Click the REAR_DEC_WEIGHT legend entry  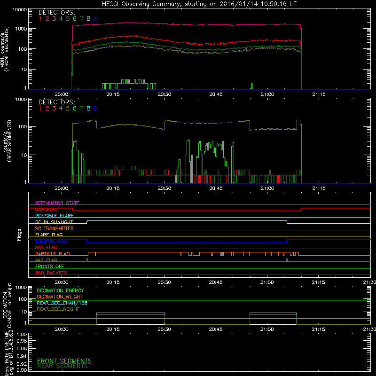(x=58, y=309)
